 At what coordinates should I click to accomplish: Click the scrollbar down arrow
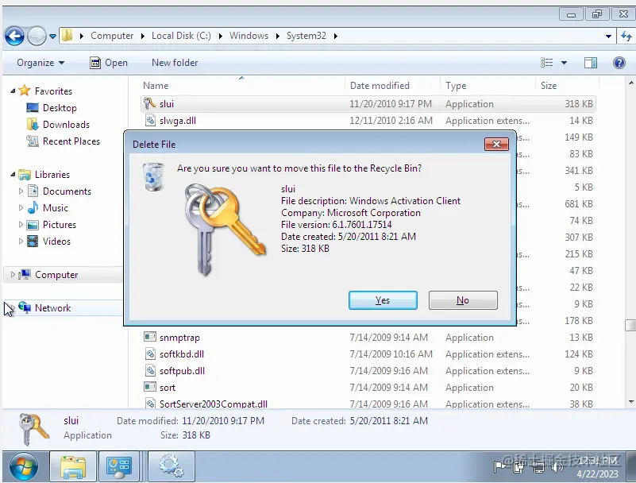(630, 402)
